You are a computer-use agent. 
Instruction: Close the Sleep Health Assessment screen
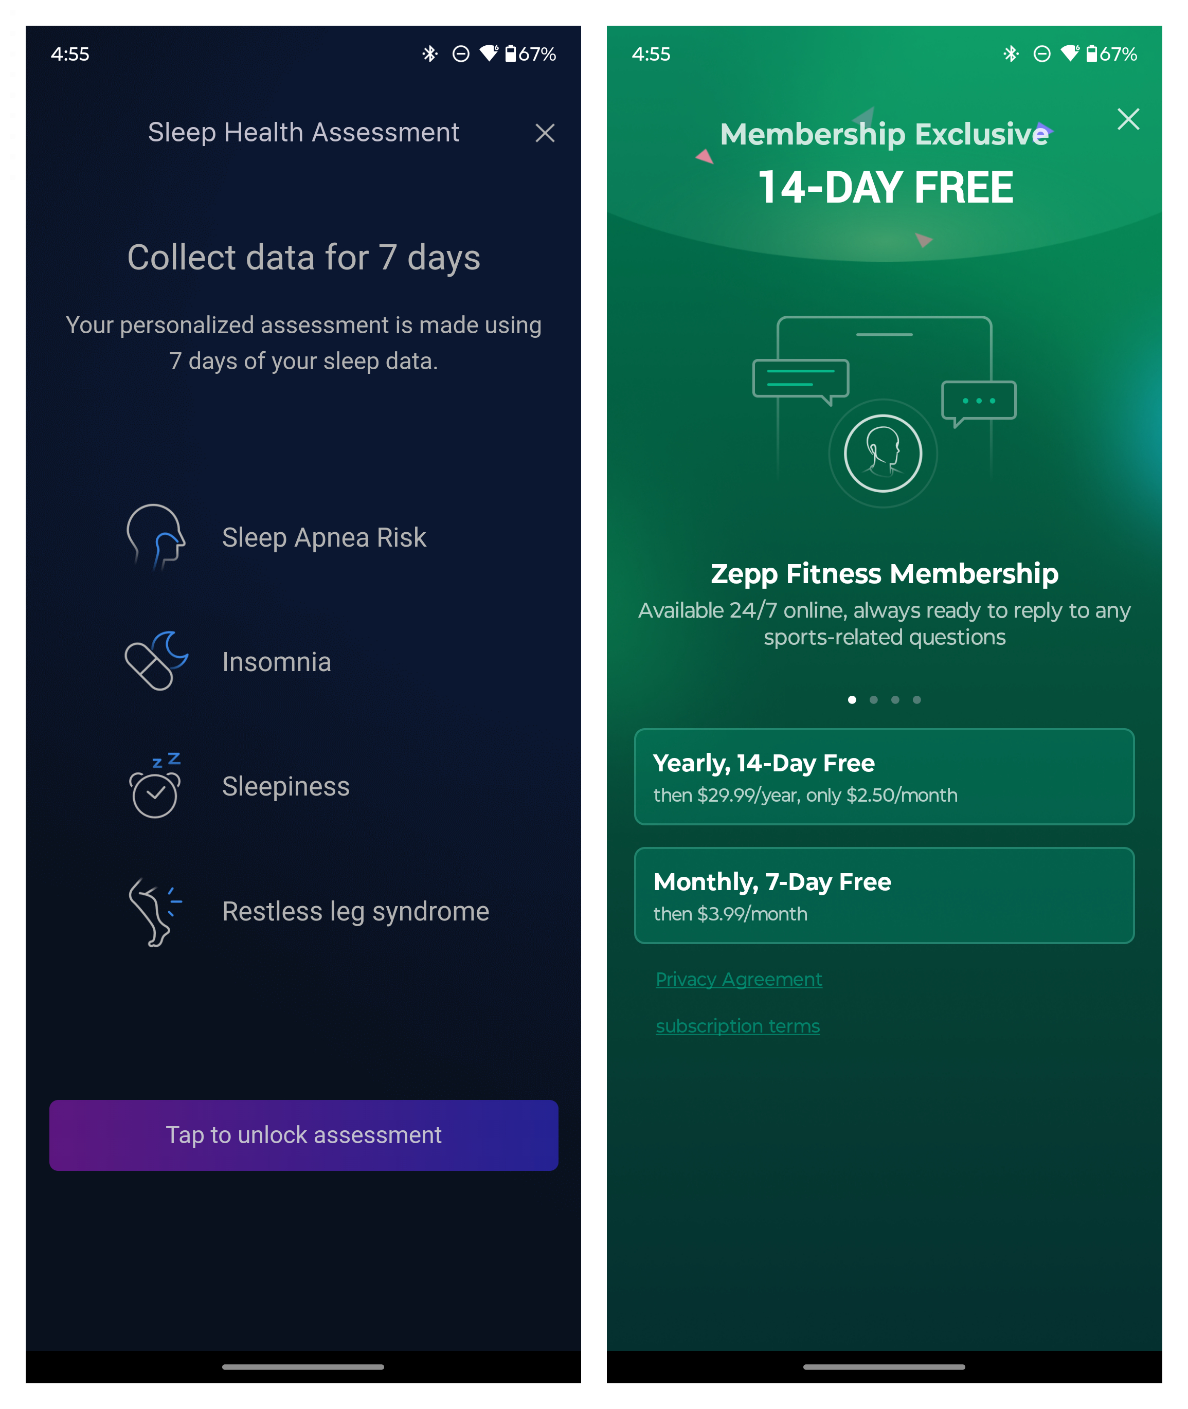(x=545, y=133)
